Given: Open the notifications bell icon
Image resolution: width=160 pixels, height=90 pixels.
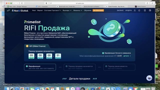Looking at the screenshot, I should [139, 10].
